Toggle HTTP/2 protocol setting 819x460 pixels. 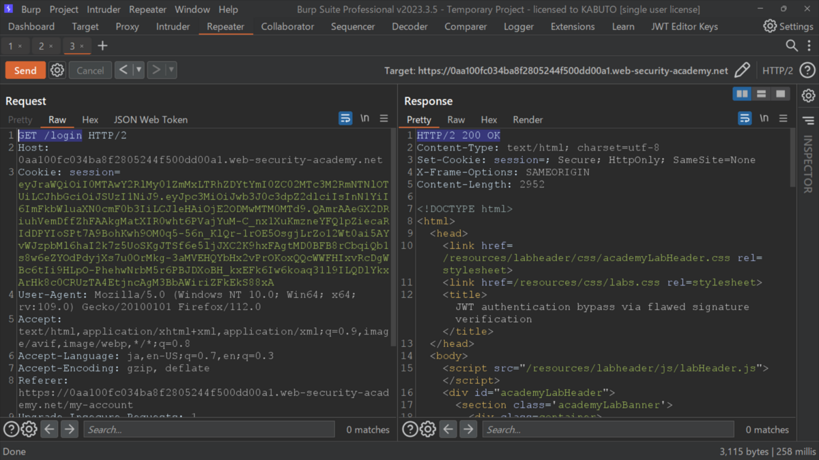point(777,70)
